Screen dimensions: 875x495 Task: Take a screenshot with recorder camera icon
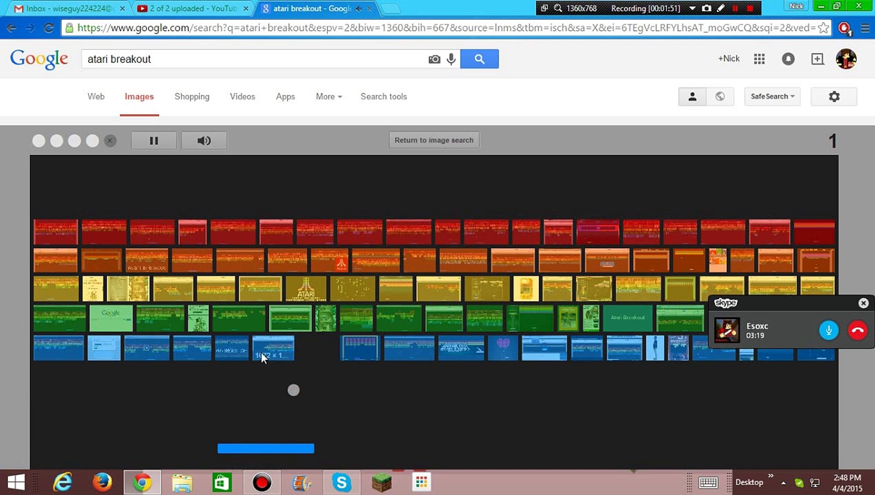click(706, 8)
